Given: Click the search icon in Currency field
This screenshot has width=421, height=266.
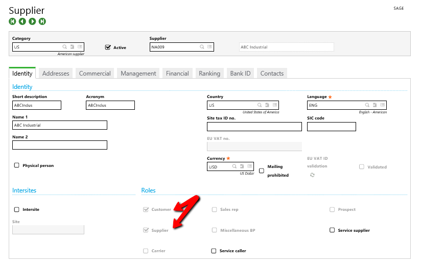Looking at the screenshot, I should point(235,166).
